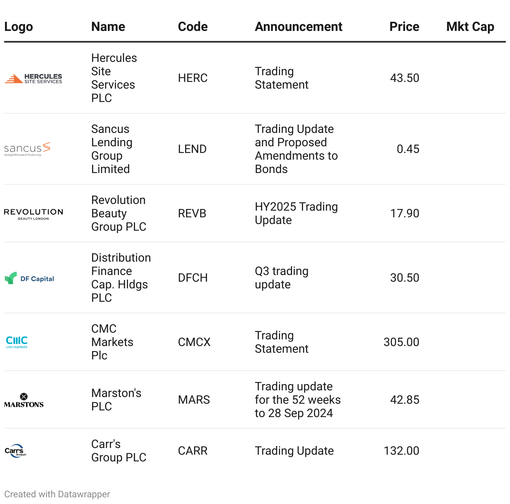Open HY2025 Trading Update announcement

pos(296,214)
